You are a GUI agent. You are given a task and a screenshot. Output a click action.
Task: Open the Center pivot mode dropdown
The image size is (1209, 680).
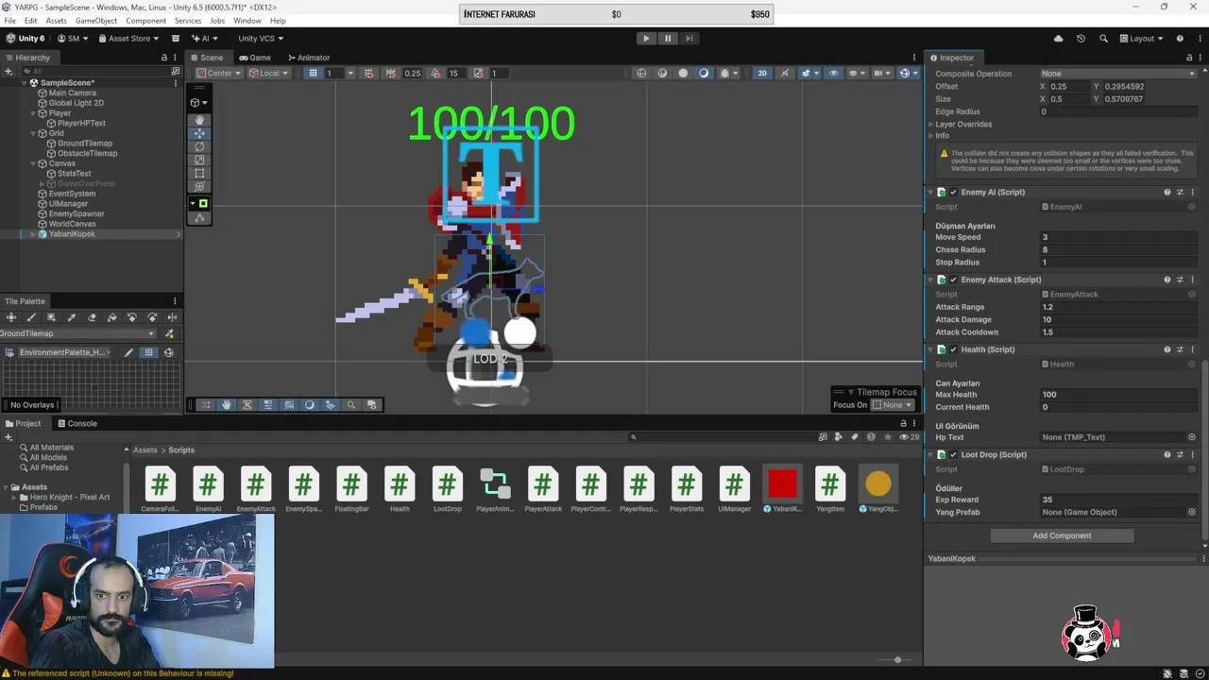[219, 74]
